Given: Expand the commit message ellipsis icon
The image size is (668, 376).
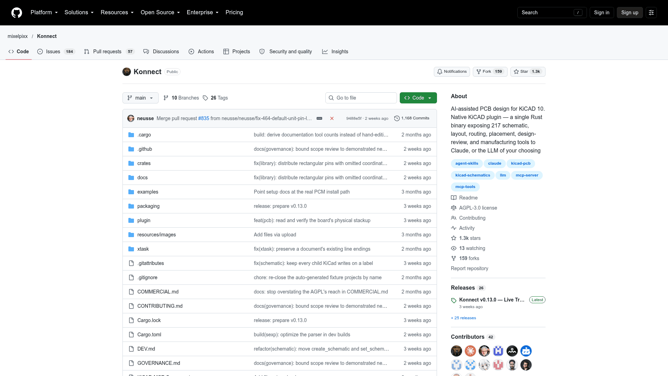Looking at the screenshot, I should [x=319, y=118].
